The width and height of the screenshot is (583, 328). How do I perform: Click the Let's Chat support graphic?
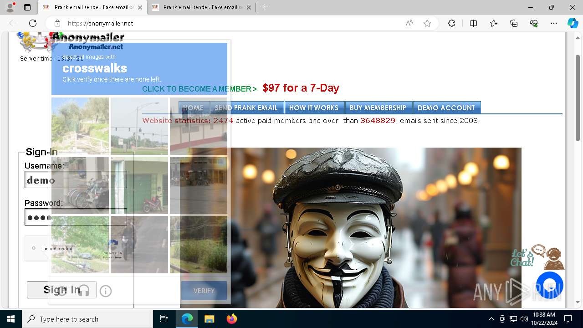click(x=537, y=257)
